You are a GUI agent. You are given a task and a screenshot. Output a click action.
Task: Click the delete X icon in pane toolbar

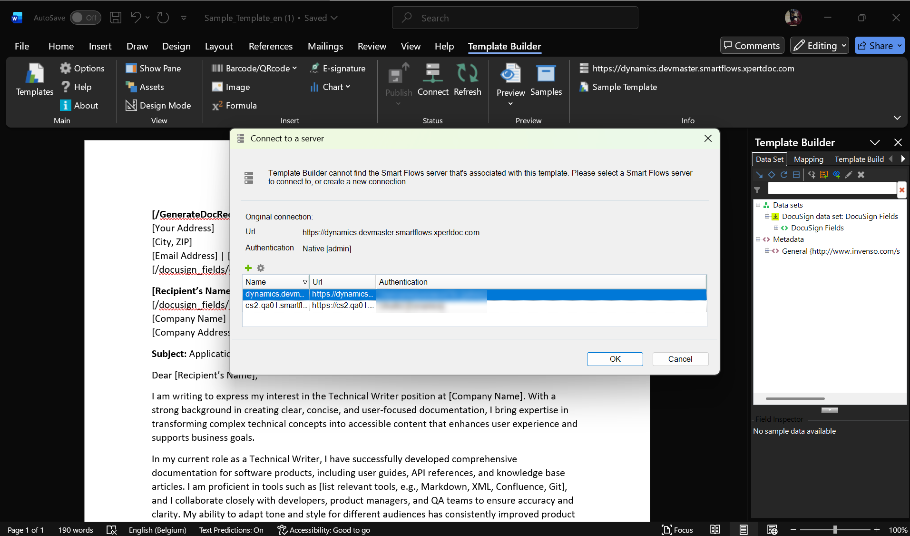pos(861,175)
